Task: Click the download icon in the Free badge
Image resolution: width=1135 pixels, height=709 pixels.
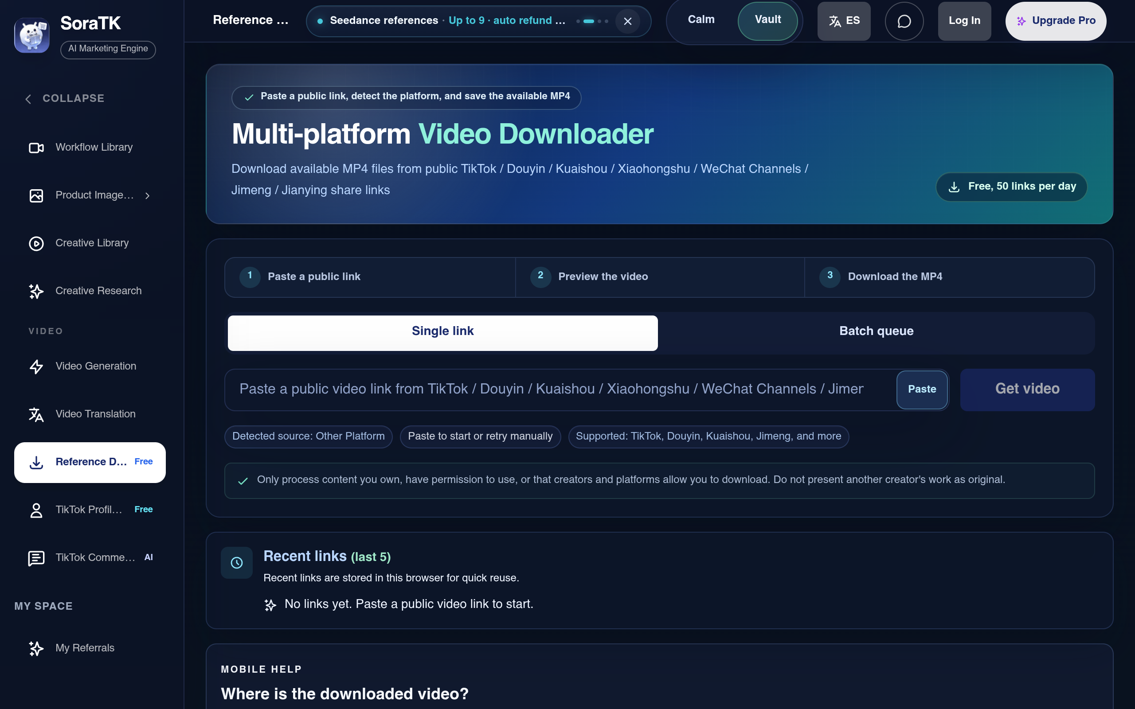Action: click(954, 187)
